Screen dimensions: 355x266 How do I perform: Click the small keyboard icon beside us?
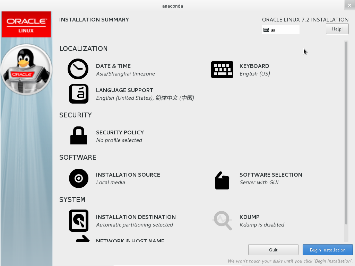(x=266, y=30)
